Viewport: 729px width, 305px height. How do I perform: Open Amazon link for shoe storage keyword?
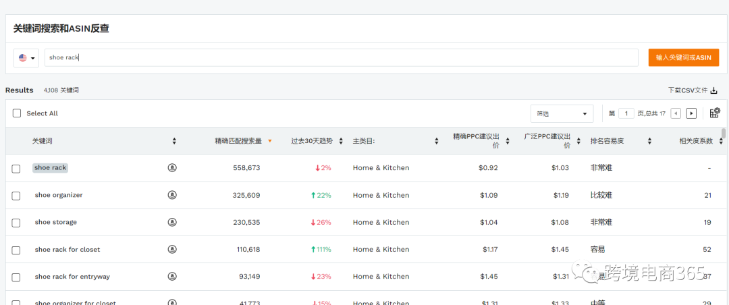(172, 222)
